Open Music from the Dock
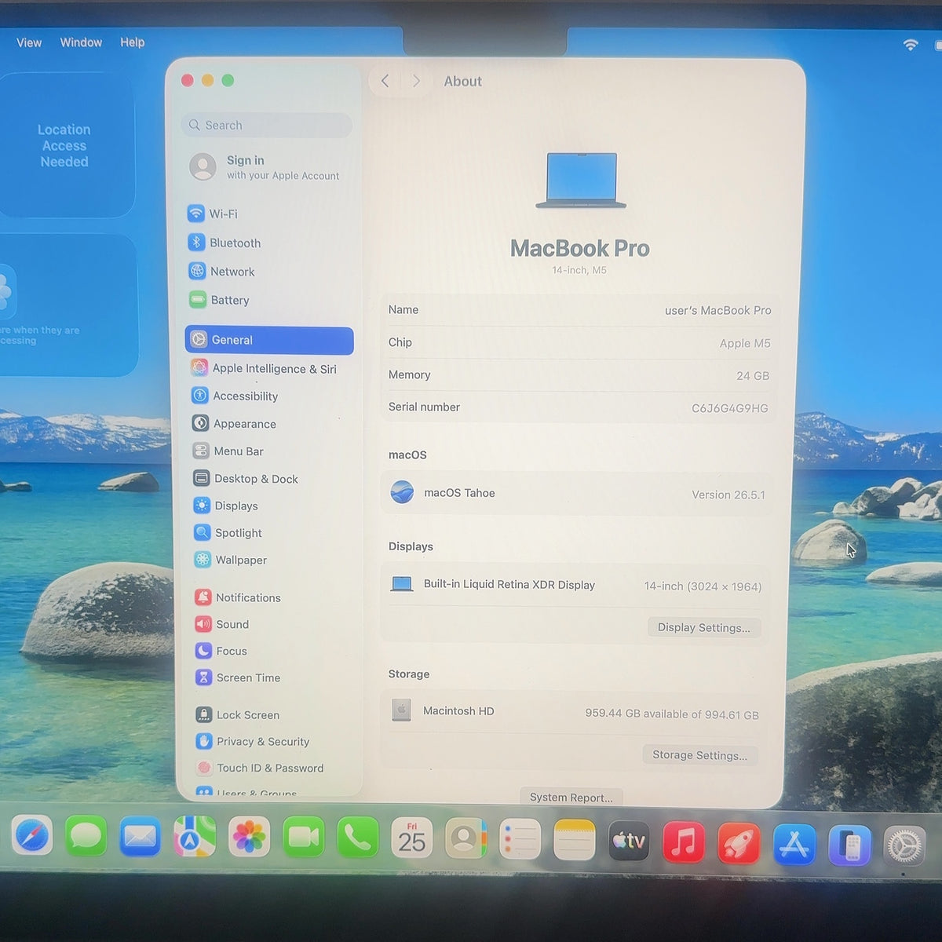Screen dimensions: 942x942 [x=684, y=842]
